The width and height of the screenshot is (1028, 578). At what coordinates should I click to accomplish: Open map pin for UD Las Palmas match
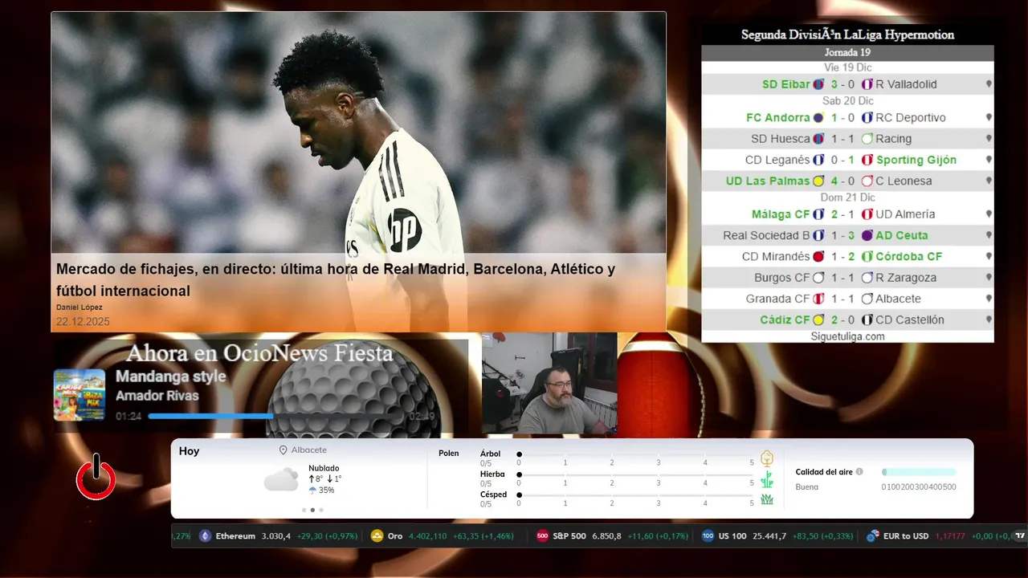(x=989, y=181)
